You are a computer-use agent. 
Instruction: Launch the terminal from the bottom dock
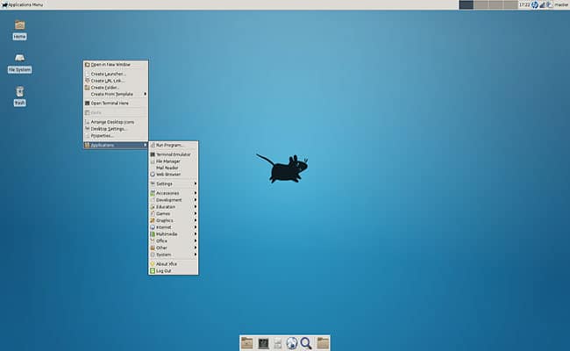[x=263, y=343]
